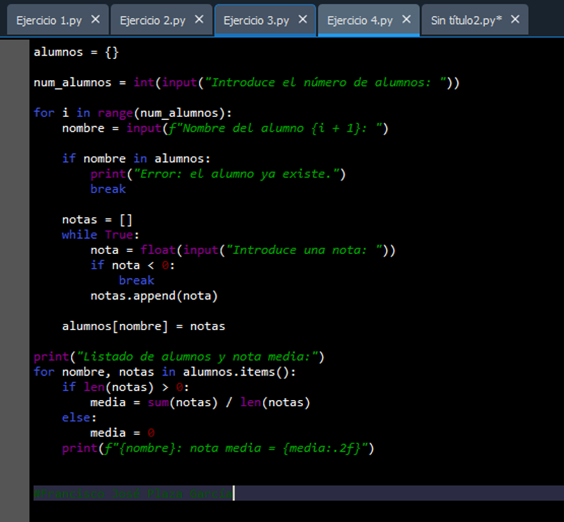Screen dimensions: 564x522
Task: Click the 'while True:' statement
Action: 101,235
